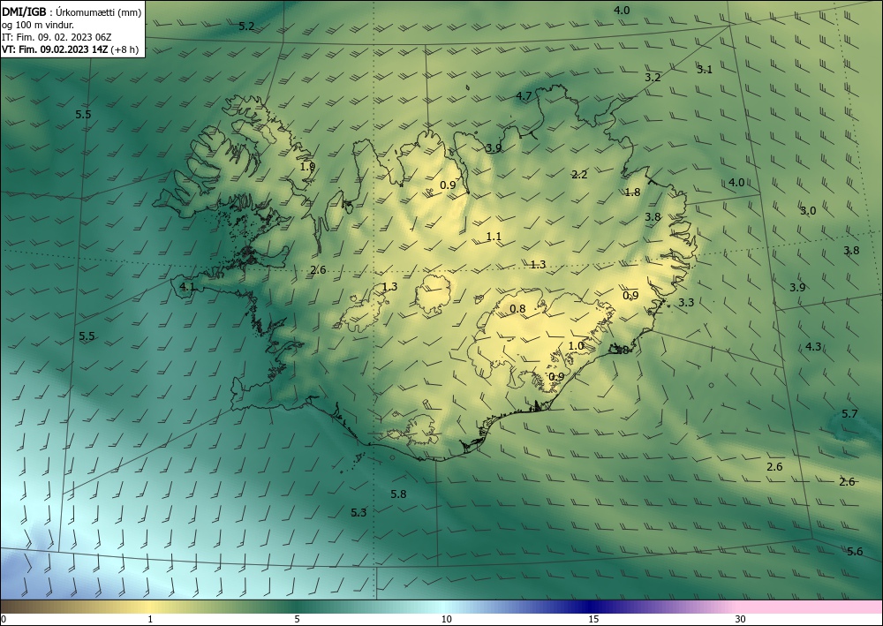Click the color scale tick label 1
The width and height of the screenshot is (883, 626).
coord(150,619)
